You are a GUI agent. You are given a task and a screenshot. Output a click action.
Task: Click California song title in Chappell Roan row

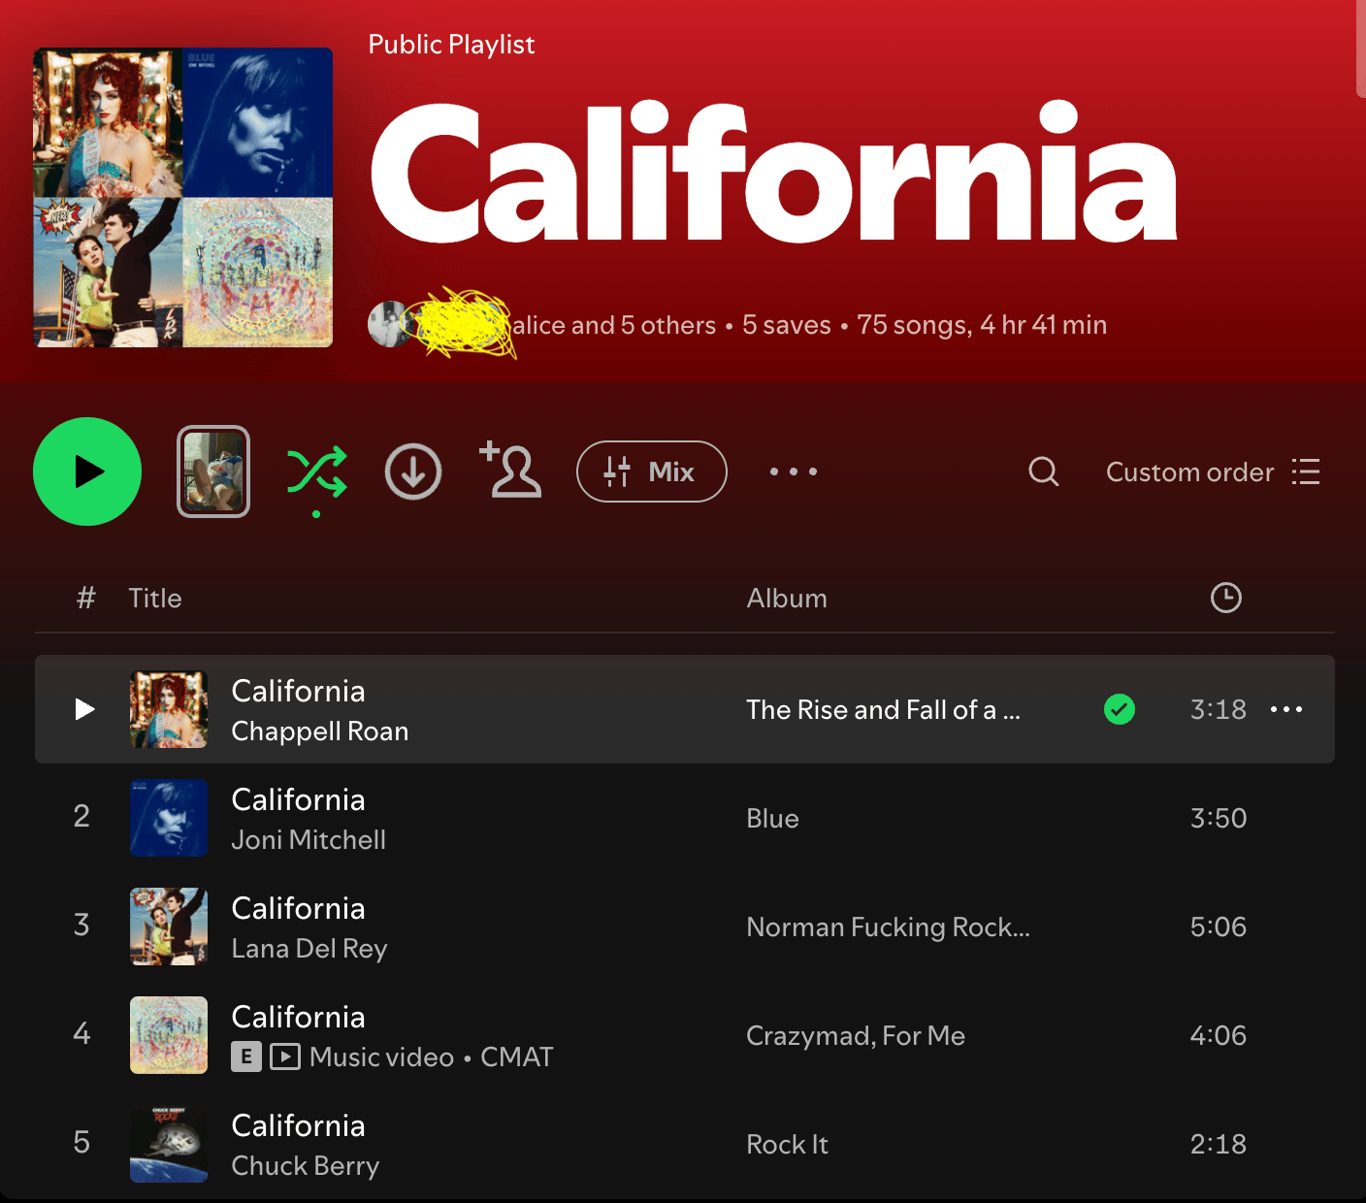(x=298, y=692)
